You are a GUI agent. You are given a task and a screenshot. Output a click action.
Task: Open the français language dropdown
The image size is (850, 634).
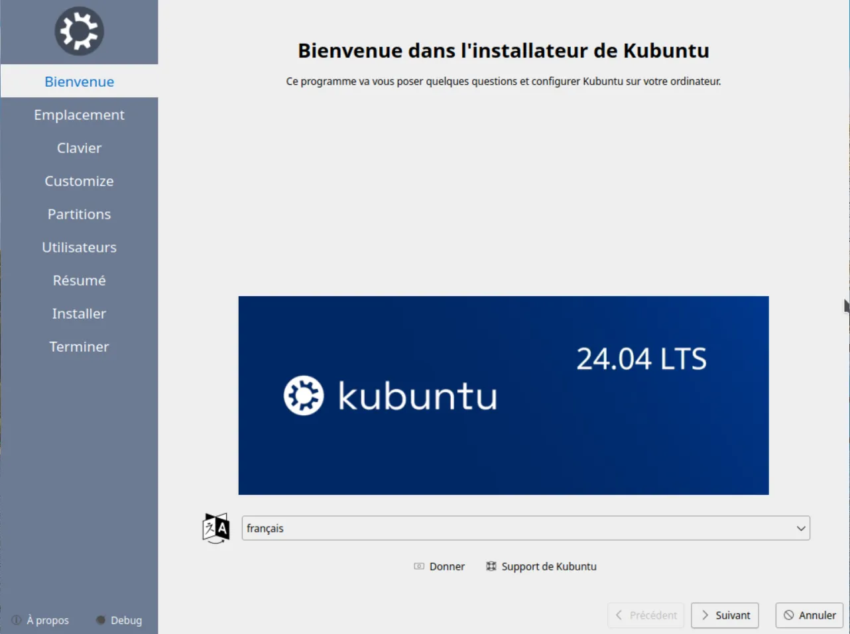(x=517, y=528)
